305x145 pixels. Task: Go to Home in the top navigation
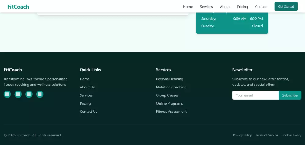[188, 7]
